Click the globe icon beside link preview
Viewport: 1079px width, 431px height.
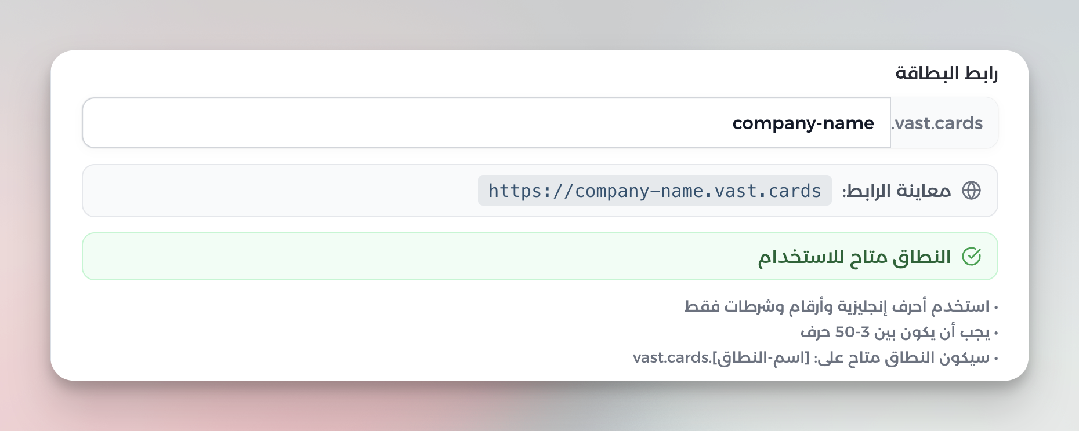[x=971, y=191]
